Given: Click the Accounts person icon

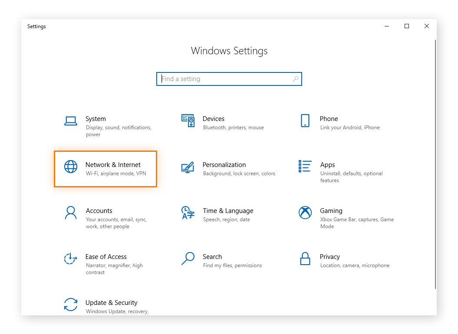Looking at the screenshot, I should [71, 213].
